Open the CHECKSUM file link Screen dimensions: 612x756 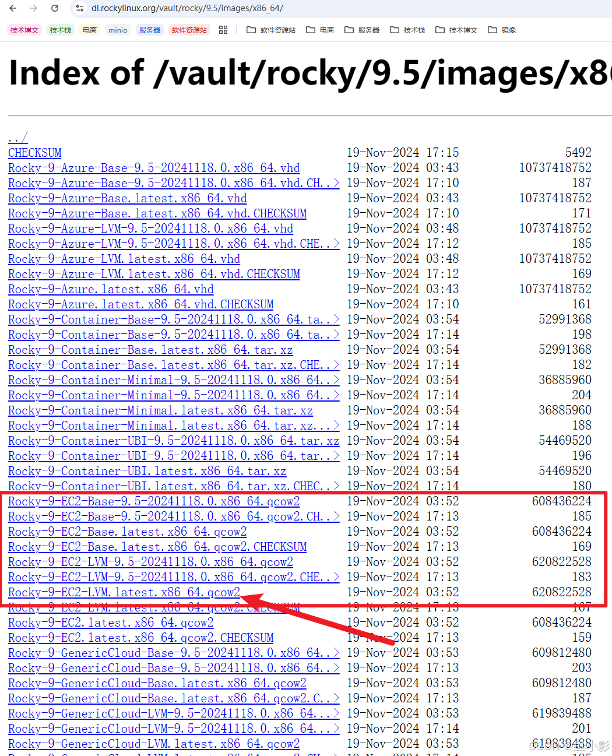coord(35,153)
